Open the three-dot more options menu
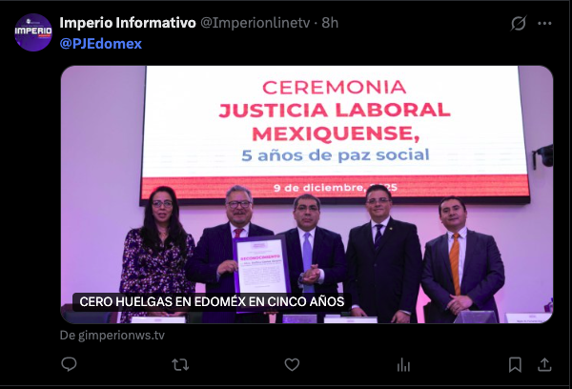 tap(544, 23)
